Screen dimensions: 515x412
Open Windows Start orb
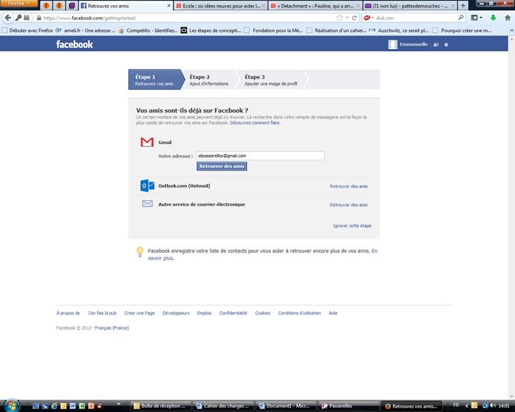click(x=11, y=405)
